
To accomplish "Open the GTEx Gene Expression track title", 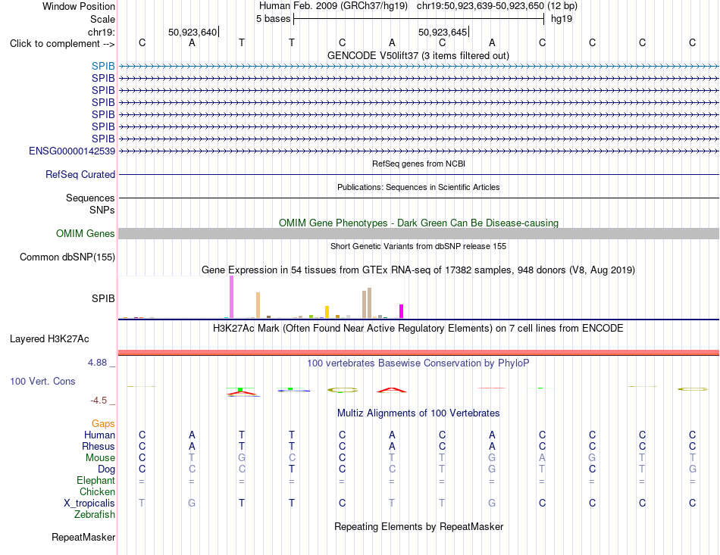I will pyautogui.click(x=418, y=270).
